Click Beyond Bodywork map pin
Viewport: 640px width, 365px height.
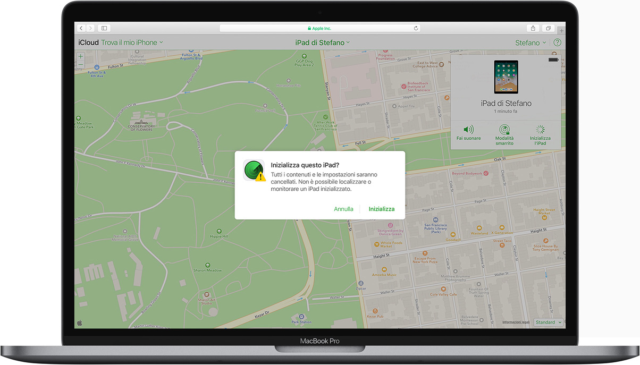tap(486, 173)
